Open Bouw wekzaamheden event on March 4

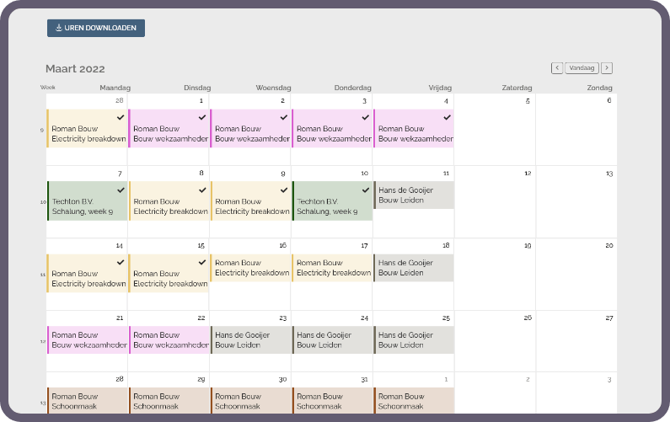tap(414, 129)
